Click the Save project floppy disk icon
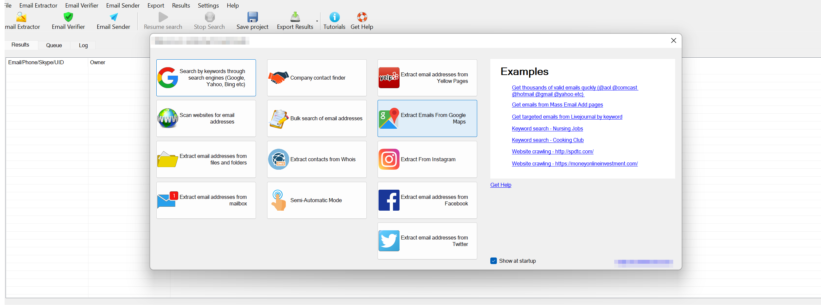The width and height of the screenshot is (821, 305). click(252, 17)
